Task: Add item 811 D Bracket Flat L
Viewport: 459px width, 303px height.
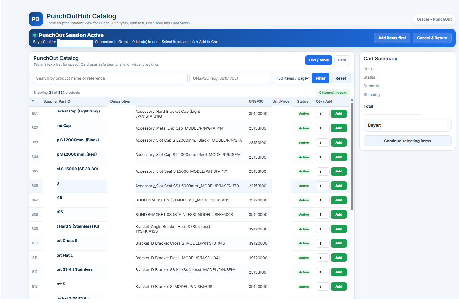Action: [339, 258]
